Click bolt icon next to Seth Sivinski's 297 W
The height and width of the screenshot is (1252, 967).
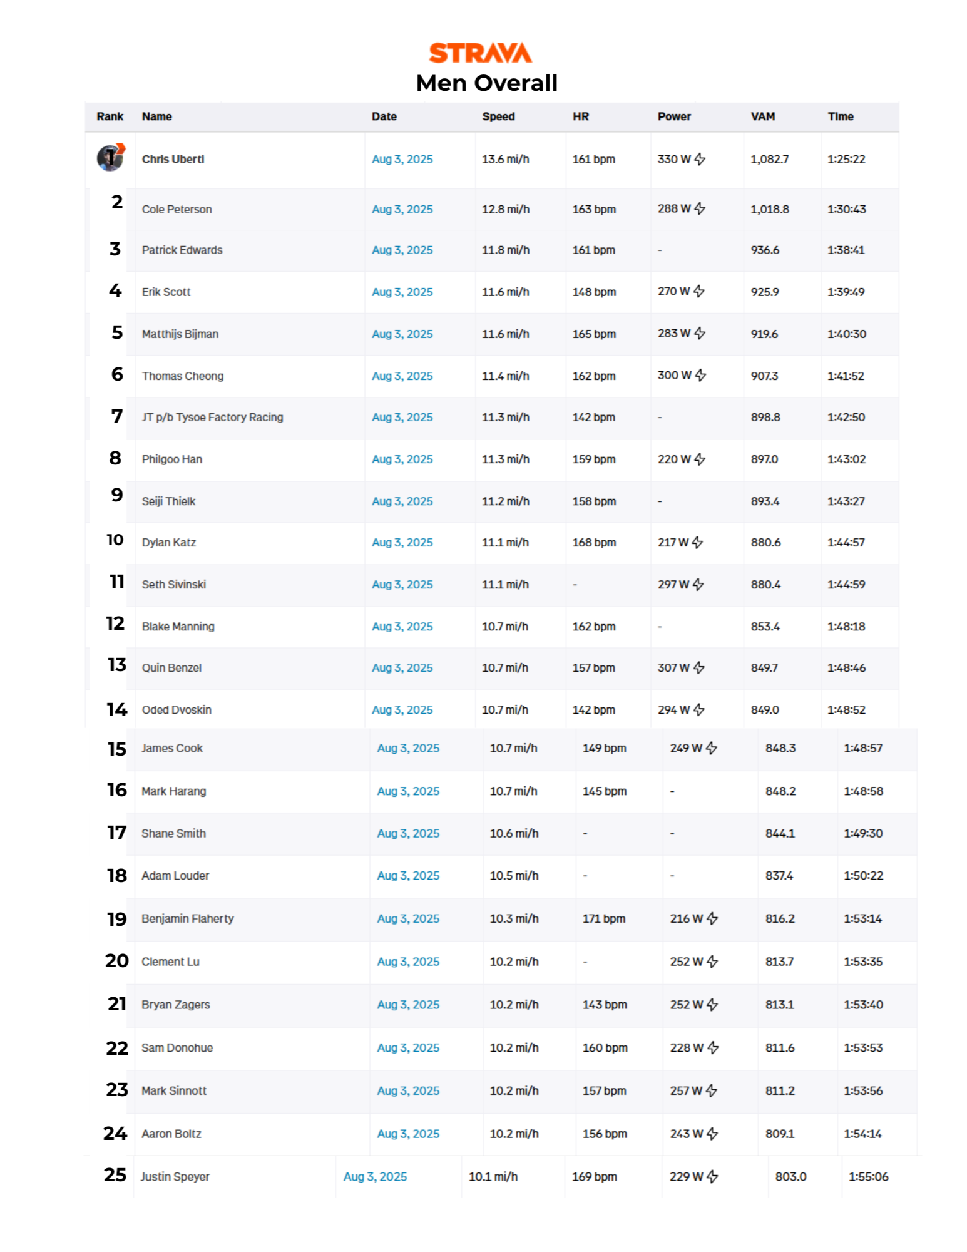coord(698,584)
